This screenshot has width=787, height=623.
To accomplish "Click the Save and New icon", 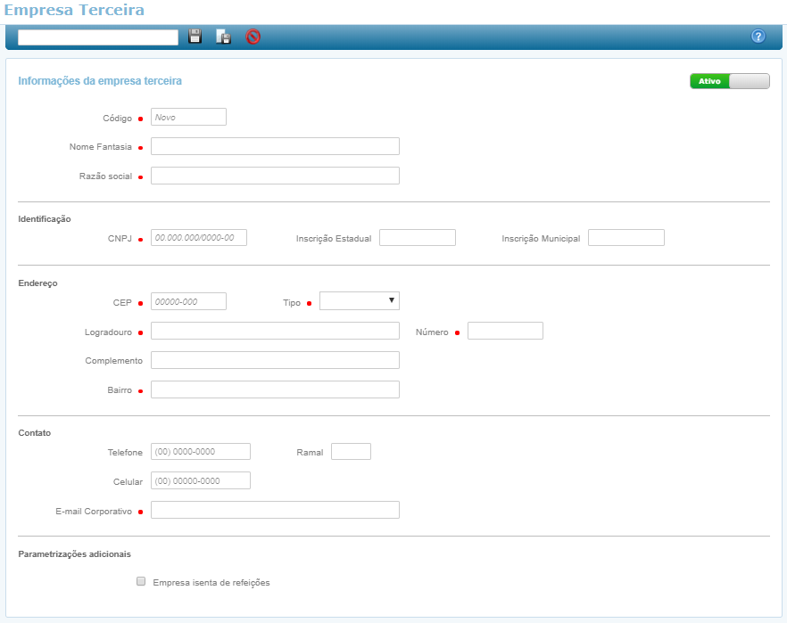I will [224, 37].
